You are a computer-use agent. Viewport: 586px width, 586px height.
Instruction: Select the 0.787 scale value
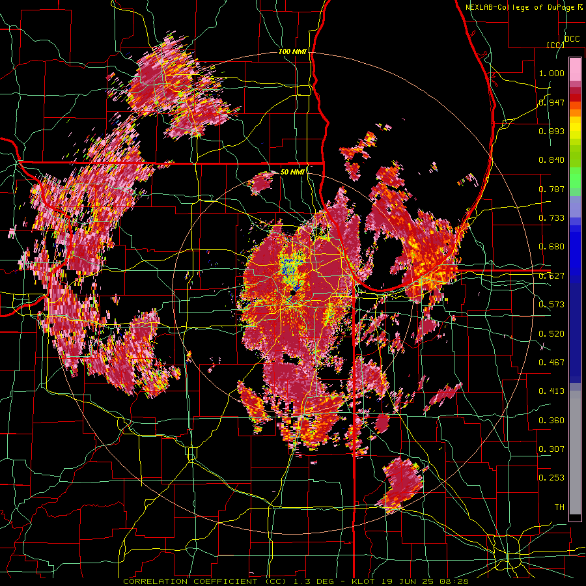click(551, 189)
